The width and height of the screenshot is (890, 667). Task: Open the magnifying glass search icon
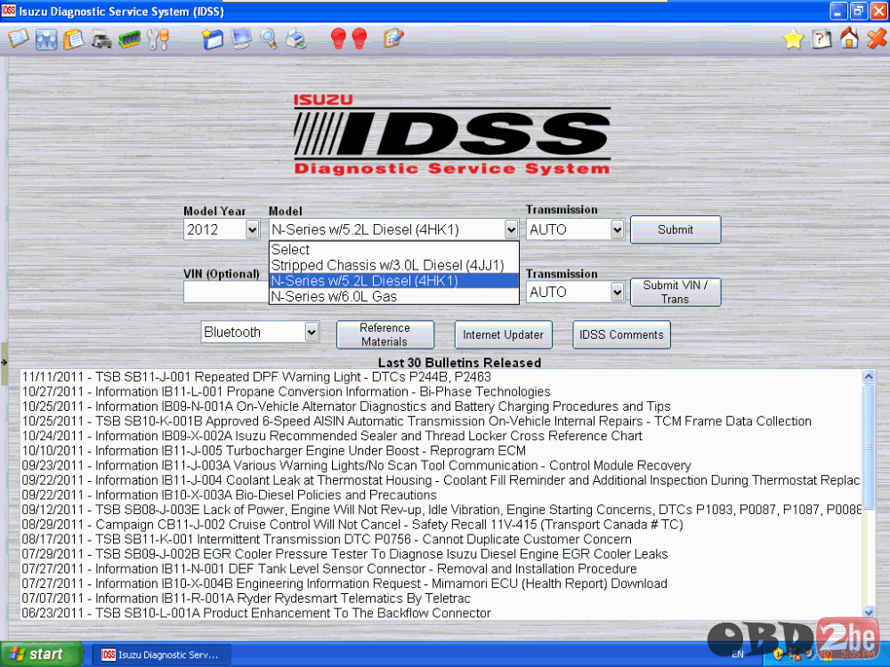point(269,39)
